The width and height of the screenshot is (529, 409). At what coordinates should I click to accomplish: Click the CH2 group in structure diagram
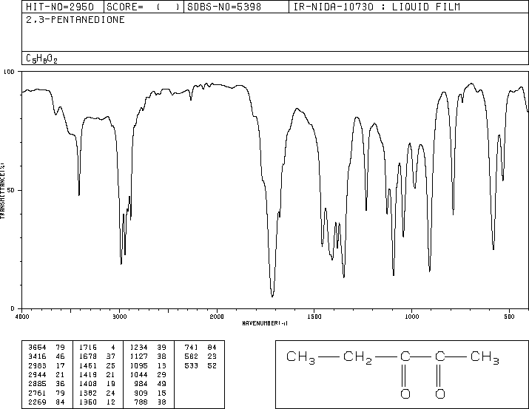tap(357, 357)
